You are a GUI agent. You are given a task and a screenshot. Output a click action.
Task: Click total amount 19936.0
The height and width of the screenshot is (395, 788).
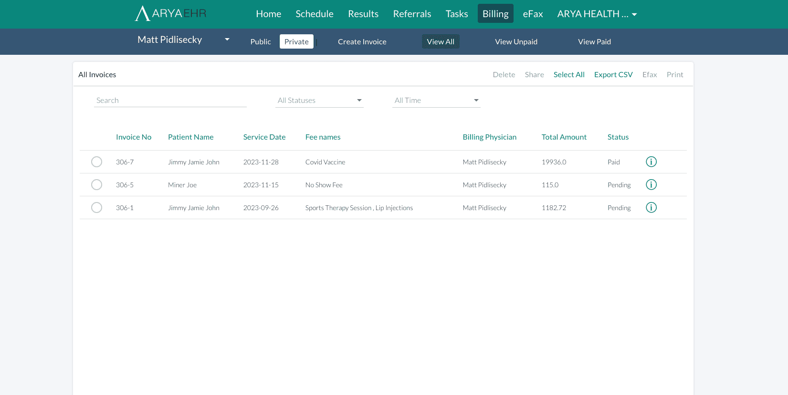(x=554, y=162)
